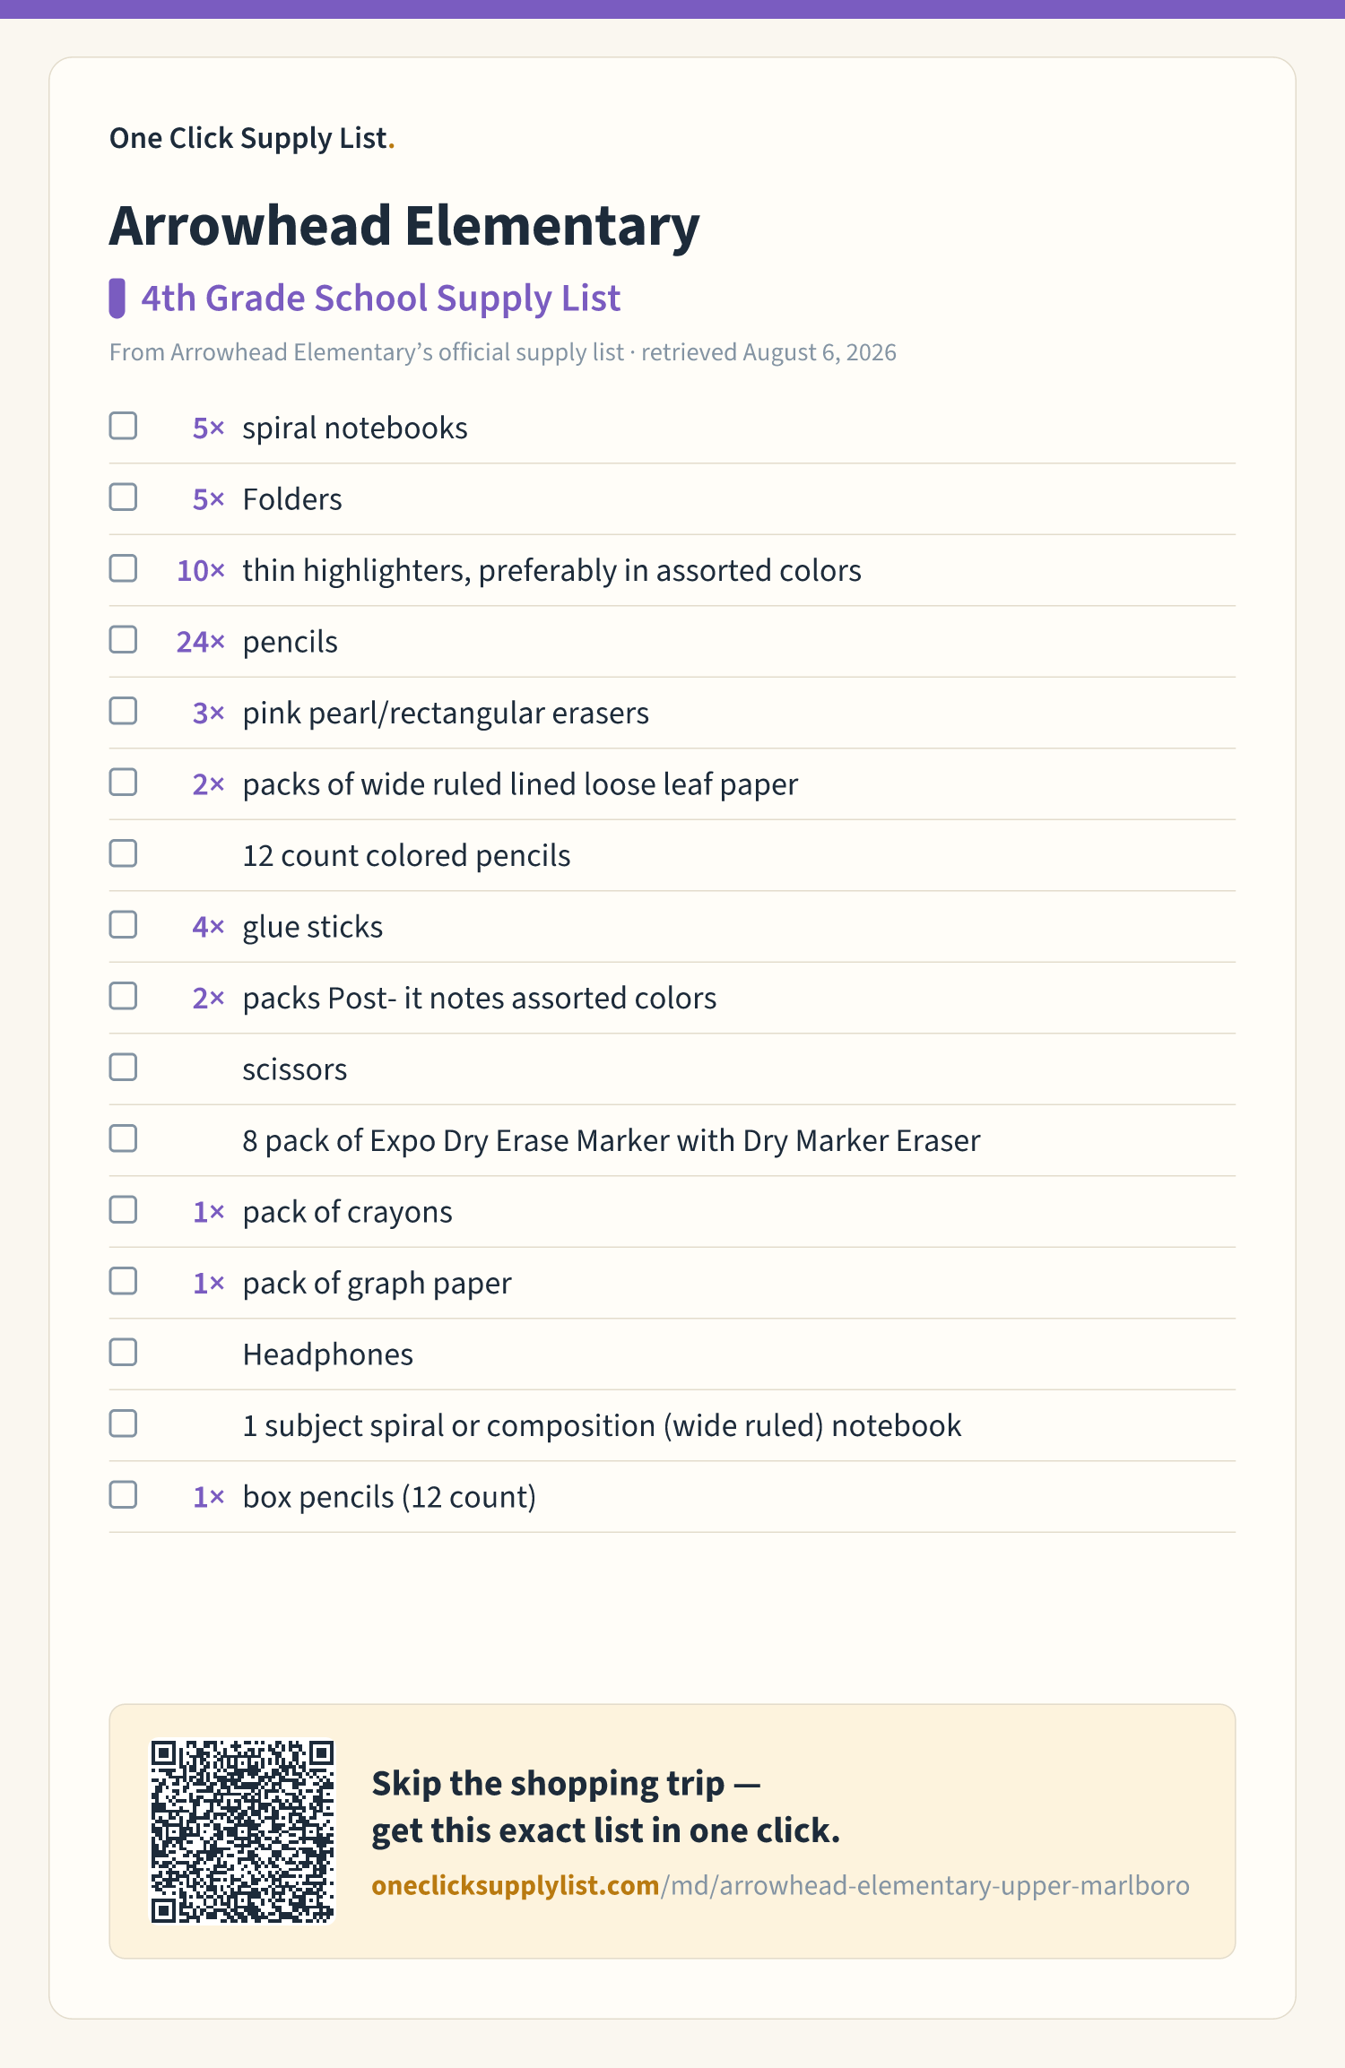Check the Post-it notes checkbox
Viewport: 1345px width, 2068px height.
click(123, 996)
